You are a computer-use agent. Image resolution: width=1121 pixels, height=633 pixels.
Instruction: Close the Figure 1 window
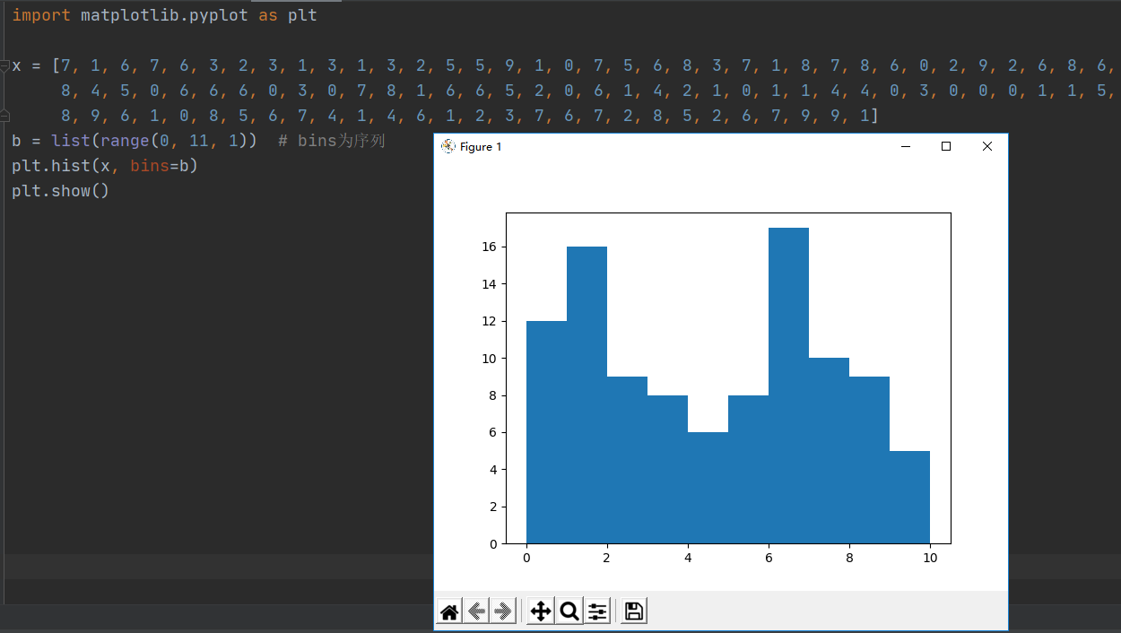click(987, 146)
